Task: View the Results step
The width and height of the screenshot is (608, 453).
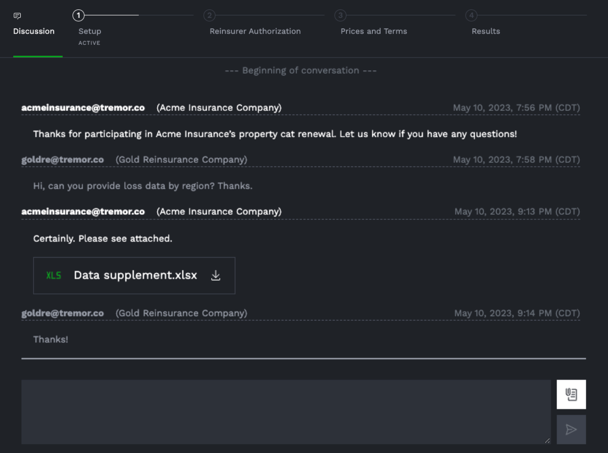Action: (x=485, y=31)
